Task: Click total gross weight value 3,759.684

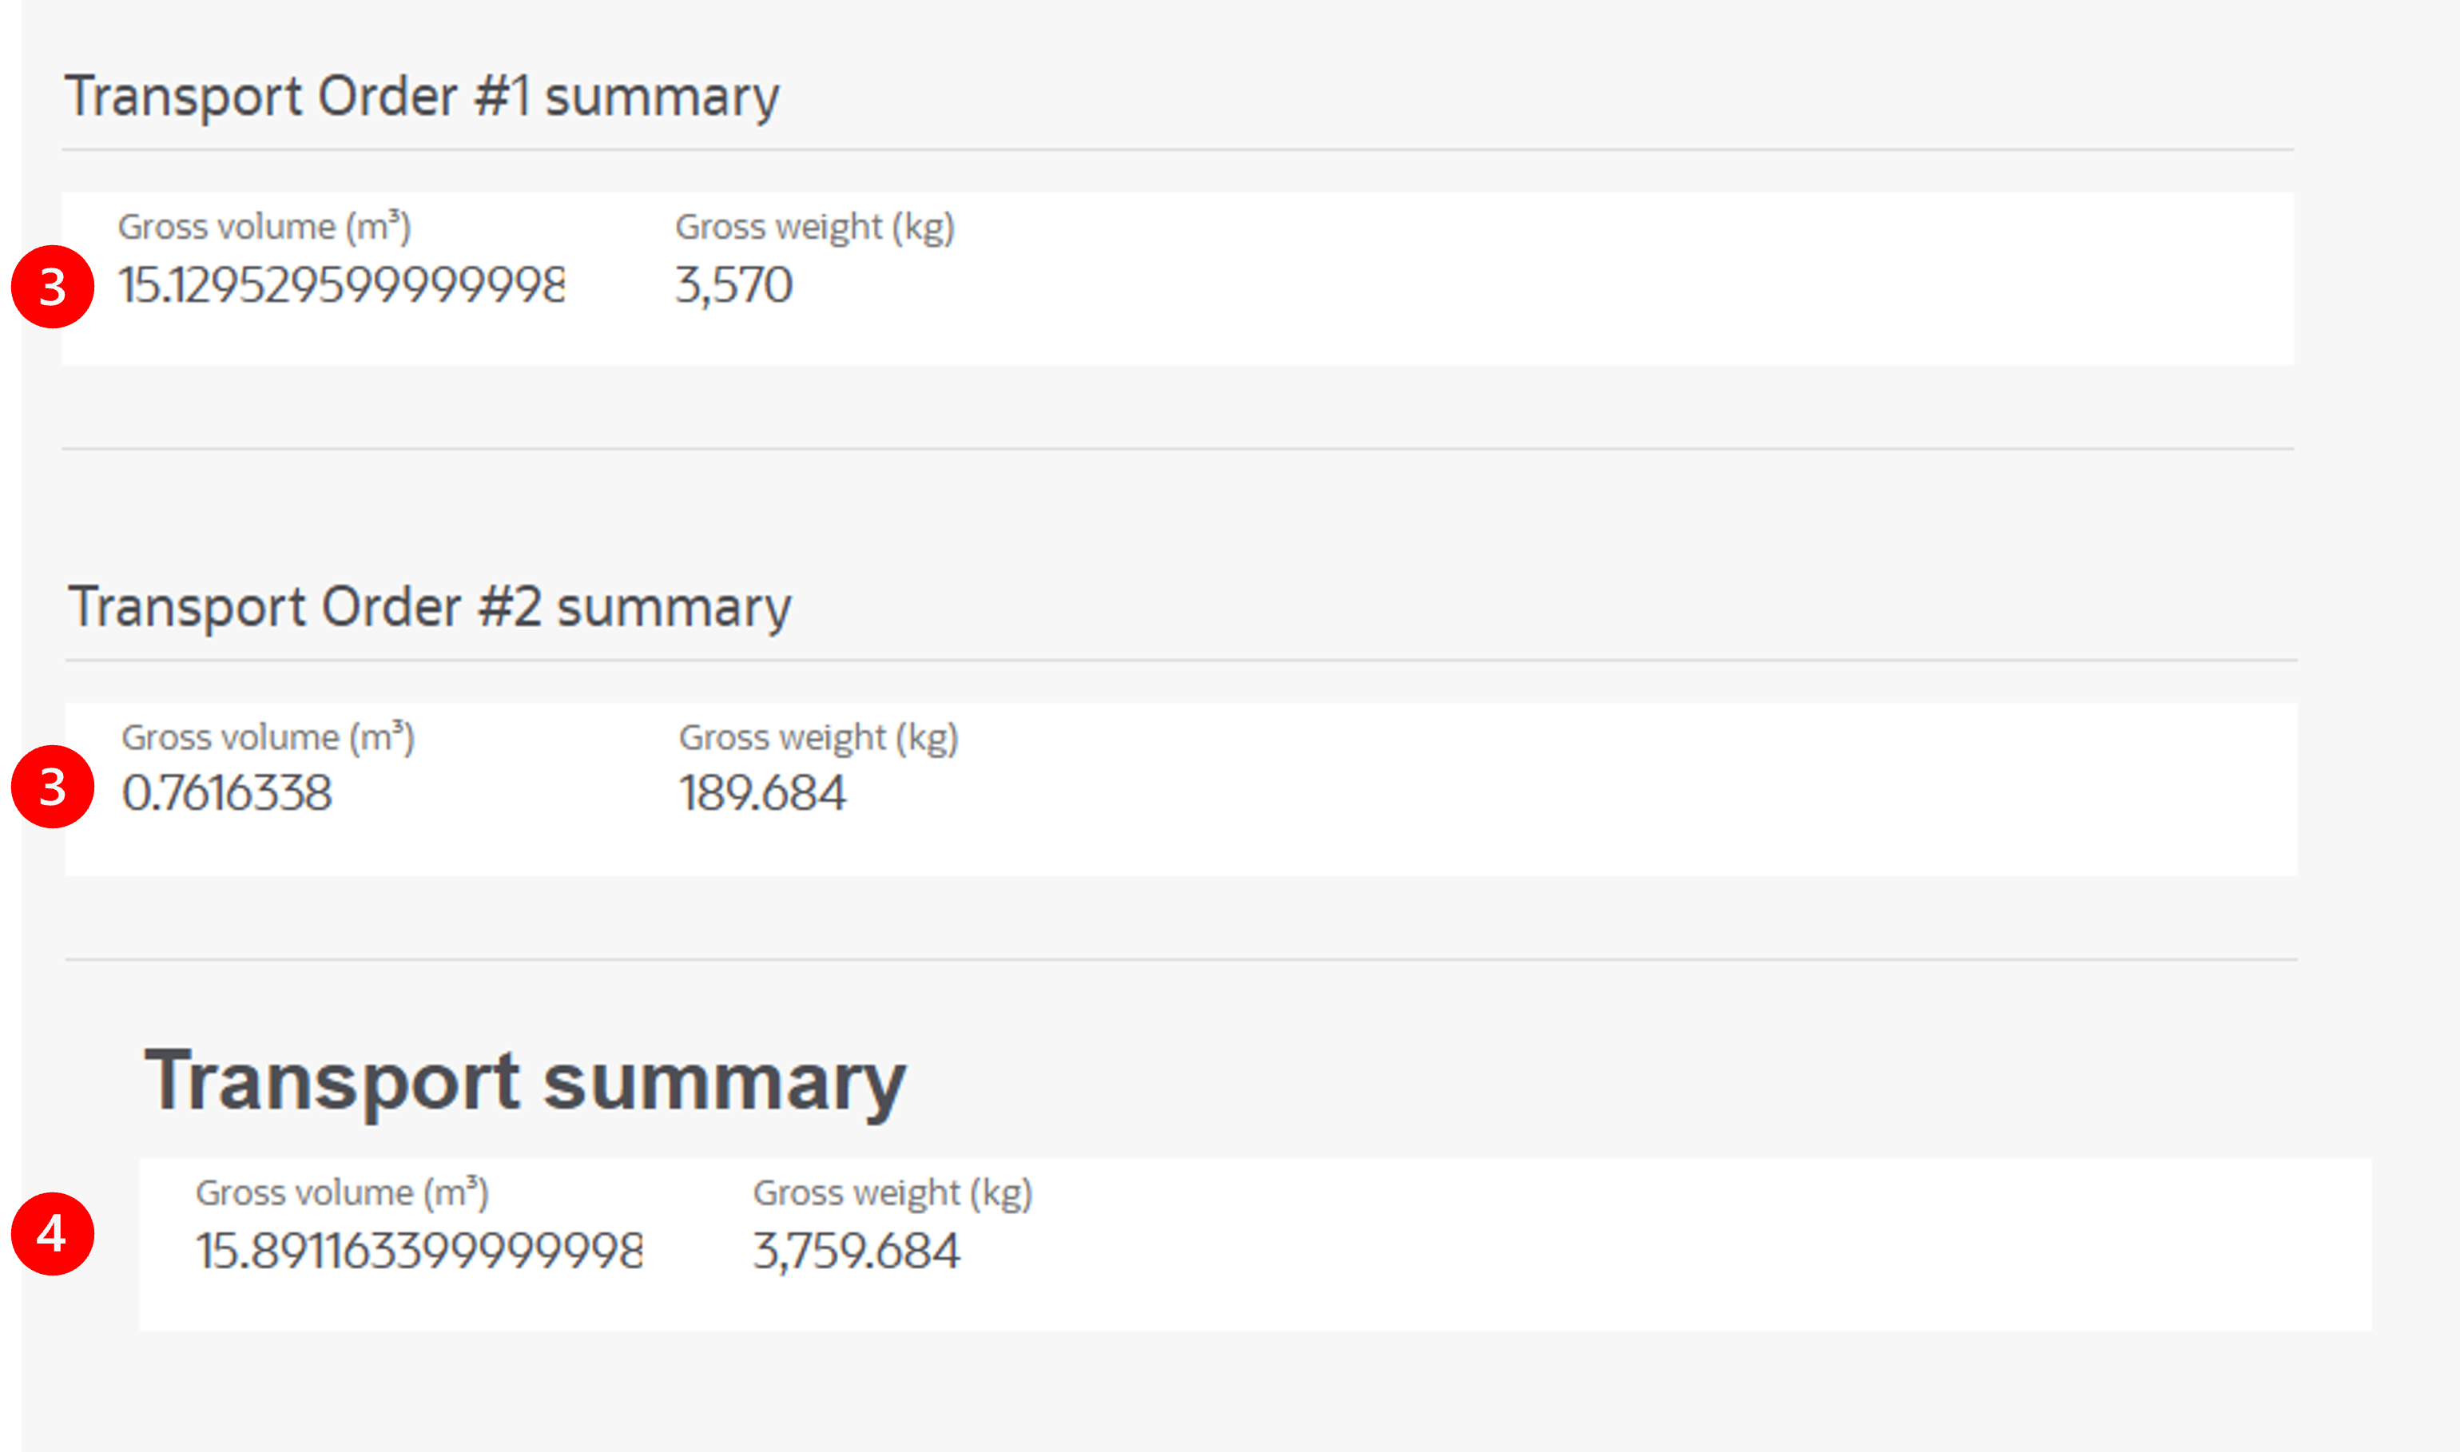Action: [857, 1252]
